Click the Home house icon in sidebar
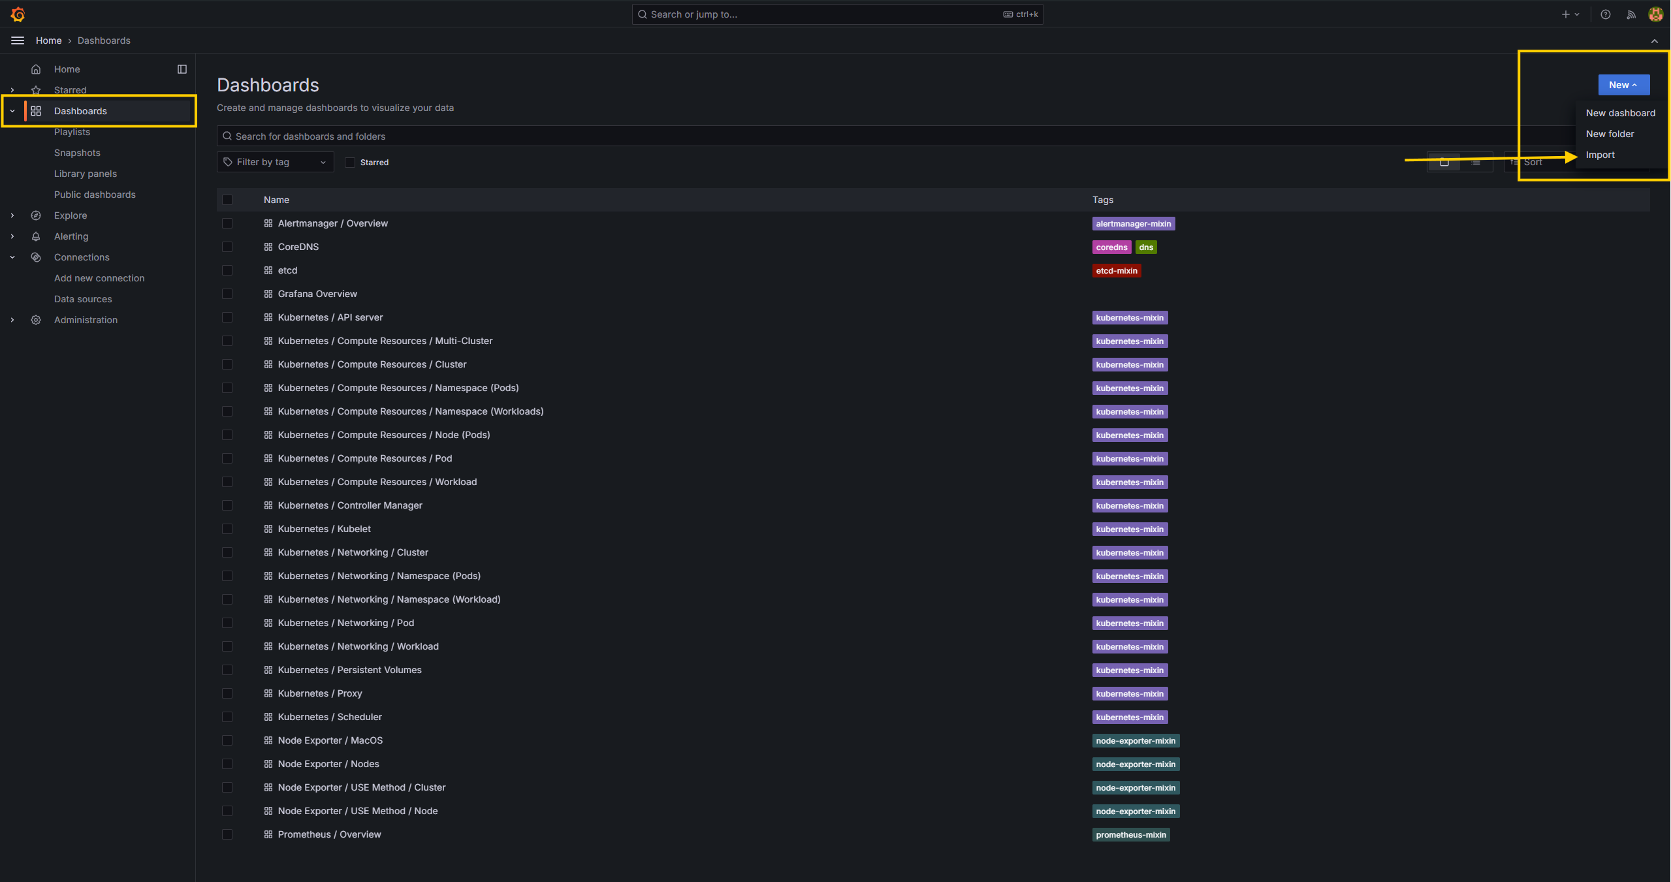The image size is (1671, 882). [36, 69]
